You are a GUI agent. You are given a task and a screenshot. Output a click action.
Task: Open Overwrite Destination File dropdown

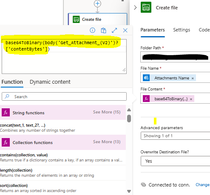click(x=176, y=161)
